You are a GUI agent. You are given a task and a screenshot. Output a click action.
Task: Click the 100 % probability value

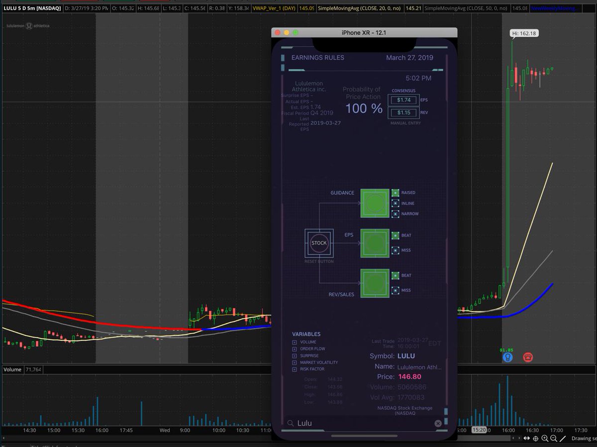tap(364, 109)
